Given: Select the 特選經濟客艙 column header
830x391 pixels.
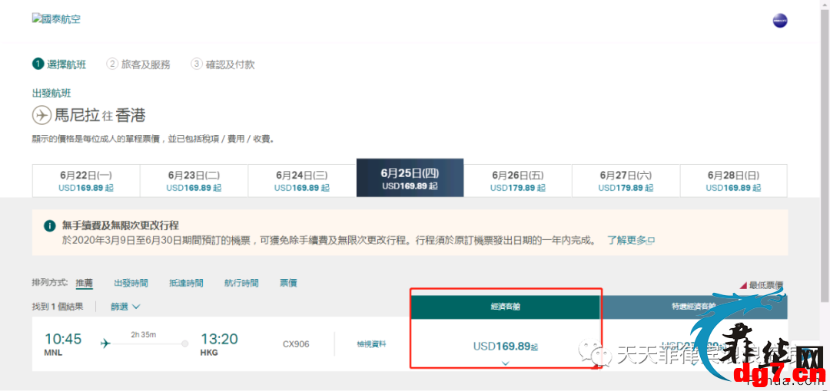Looking at the screenshot, I should pos(693,307).
